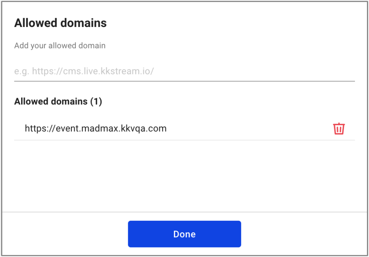Viewport: 369px width, 257px height.
Task: Click the 'Allowed domains (1)' section heading
Action: [58, 102]
